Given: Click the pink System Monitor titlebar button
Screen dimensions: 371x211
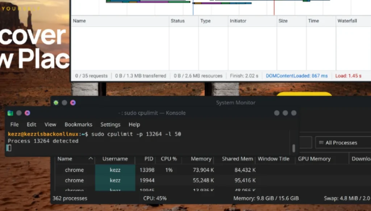Looking at the screenshot, I should click(x=73, y=103).
